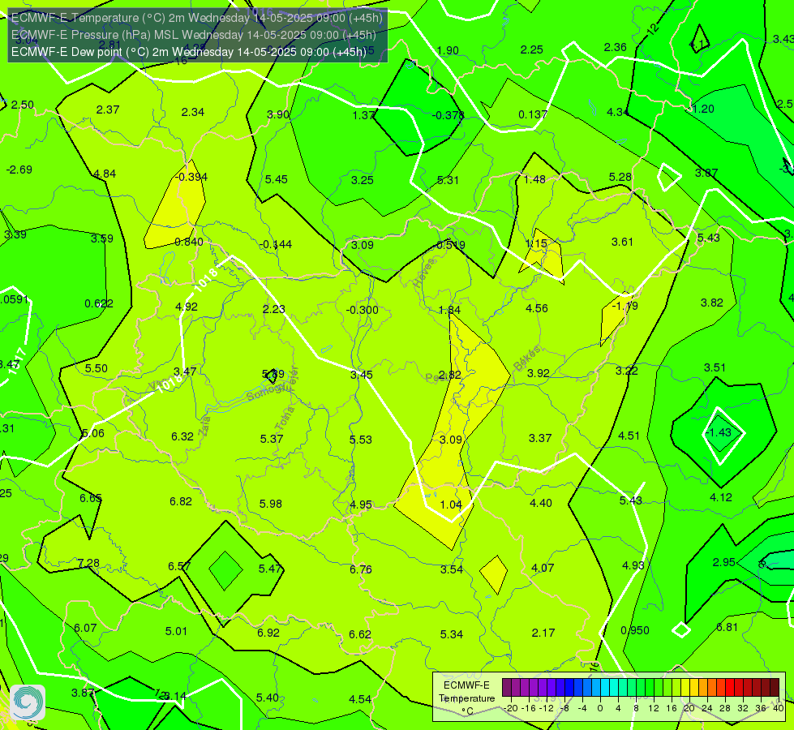This screenshot has height=730, width=794.
Task: Click the dew point value 3.92
Action: click(x=539, y=373)
